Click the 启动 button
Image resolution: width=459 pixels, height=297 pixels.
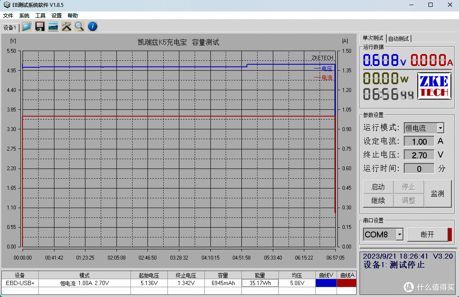coord(378,187)
